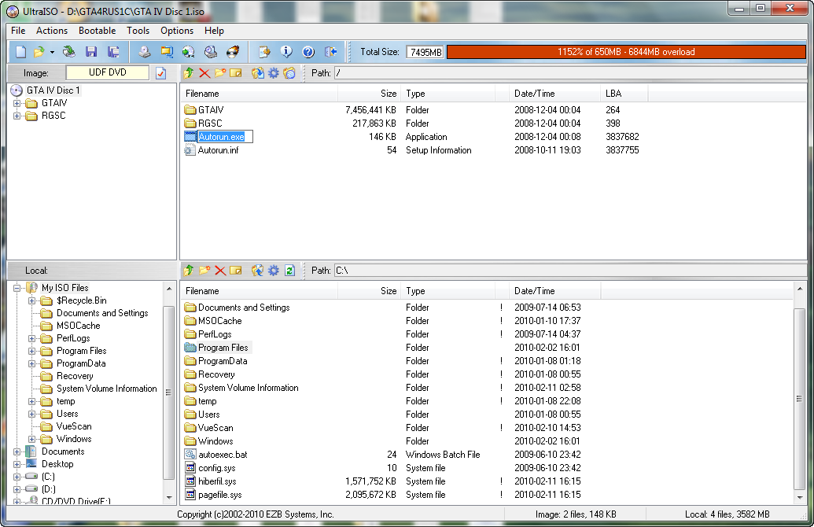Select the VueScan folder in local tree
The image size is (814, 527).
click(x=74, y=426)
